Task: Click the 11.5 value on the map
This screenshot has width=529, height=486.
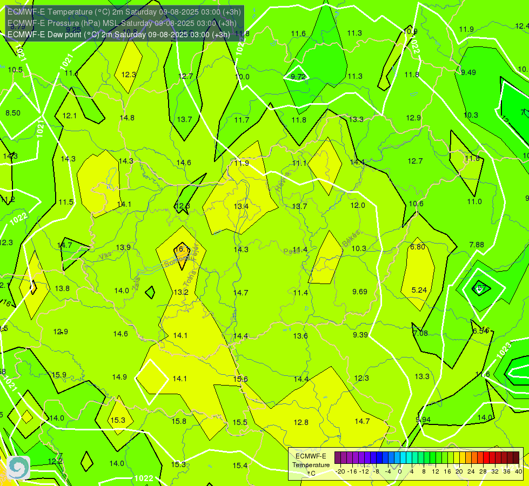Action: coord(66,202)
